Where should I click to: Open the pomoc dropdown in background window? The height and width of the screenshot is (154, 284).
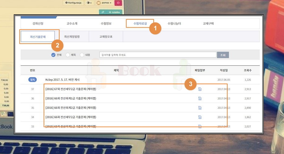click(x=104, y=3)
